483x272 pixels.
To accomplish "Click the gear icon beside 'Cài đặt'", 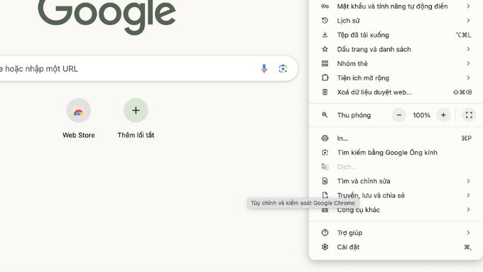I will point(325,247).
